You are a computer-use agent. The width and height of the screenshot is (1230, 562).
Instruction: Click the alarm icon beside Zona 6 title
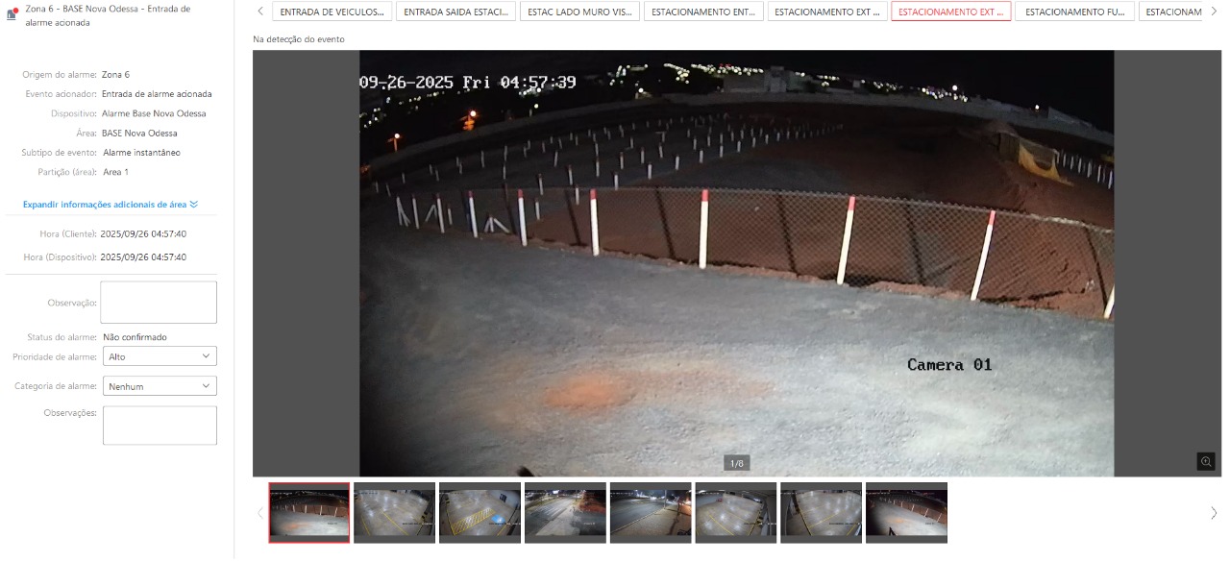13,12
